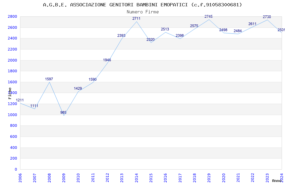Click the 'Numero Firme' subtitle

click(143, 12)
